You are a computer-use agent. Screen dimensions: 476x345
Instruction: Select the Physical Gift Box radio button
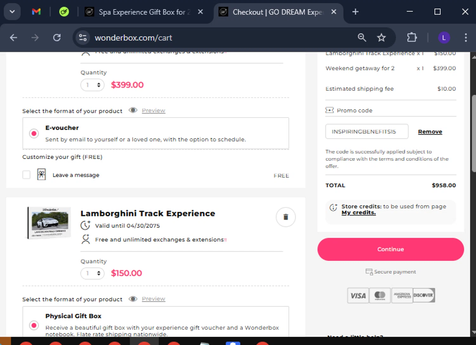34,325
